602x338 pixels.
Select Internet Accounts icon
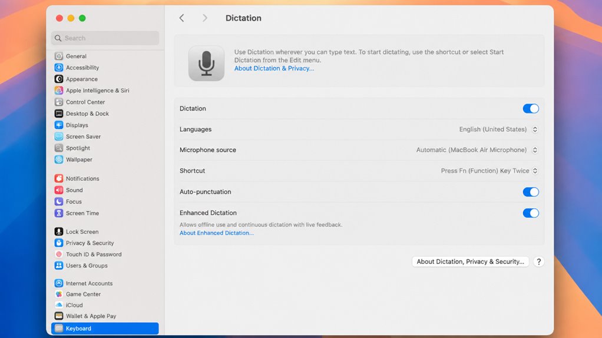59,283
